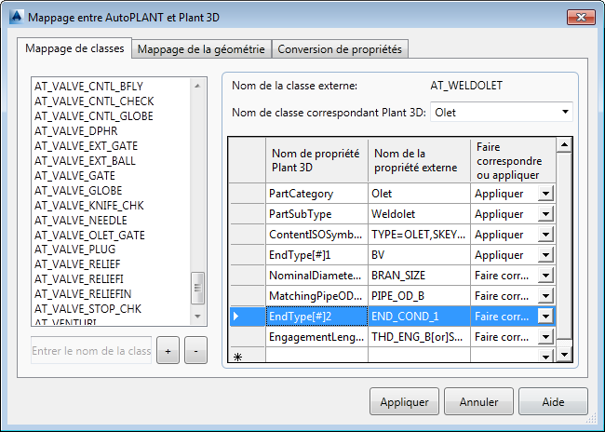This screenshot has width=605, height=432.
Task: Select the PIPE_OD_B external property cell
Action: coord(419,296)
